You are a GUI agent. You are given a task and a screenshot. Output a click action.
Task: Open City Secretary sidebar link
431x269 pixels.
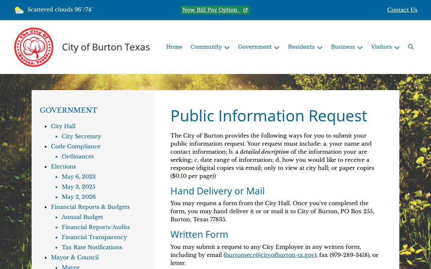(x=81, y=136)
